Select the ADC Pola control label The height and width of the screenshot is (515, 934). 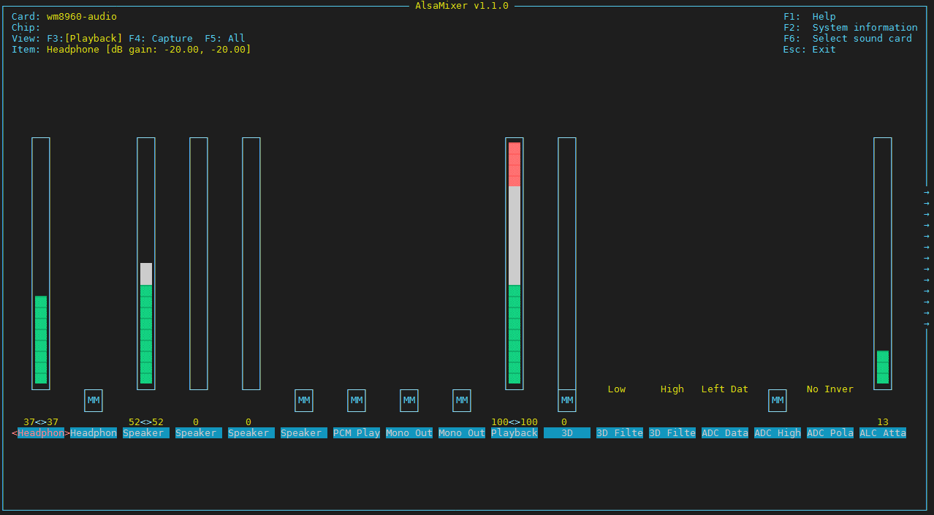pos(830,433)
